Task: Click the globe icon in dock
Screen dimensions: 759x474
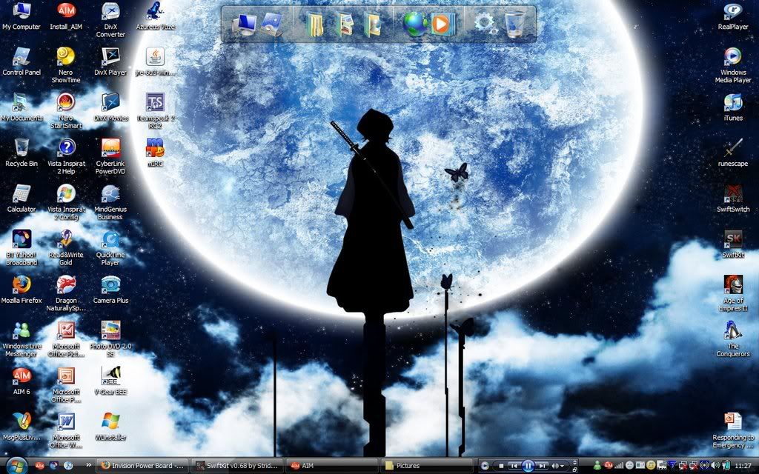Action: [415, 24]
